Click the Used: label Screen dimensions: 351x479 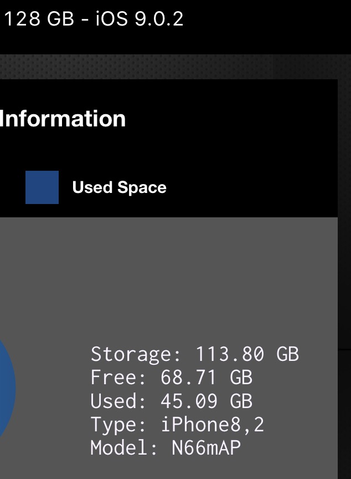(x=118, y=401)
